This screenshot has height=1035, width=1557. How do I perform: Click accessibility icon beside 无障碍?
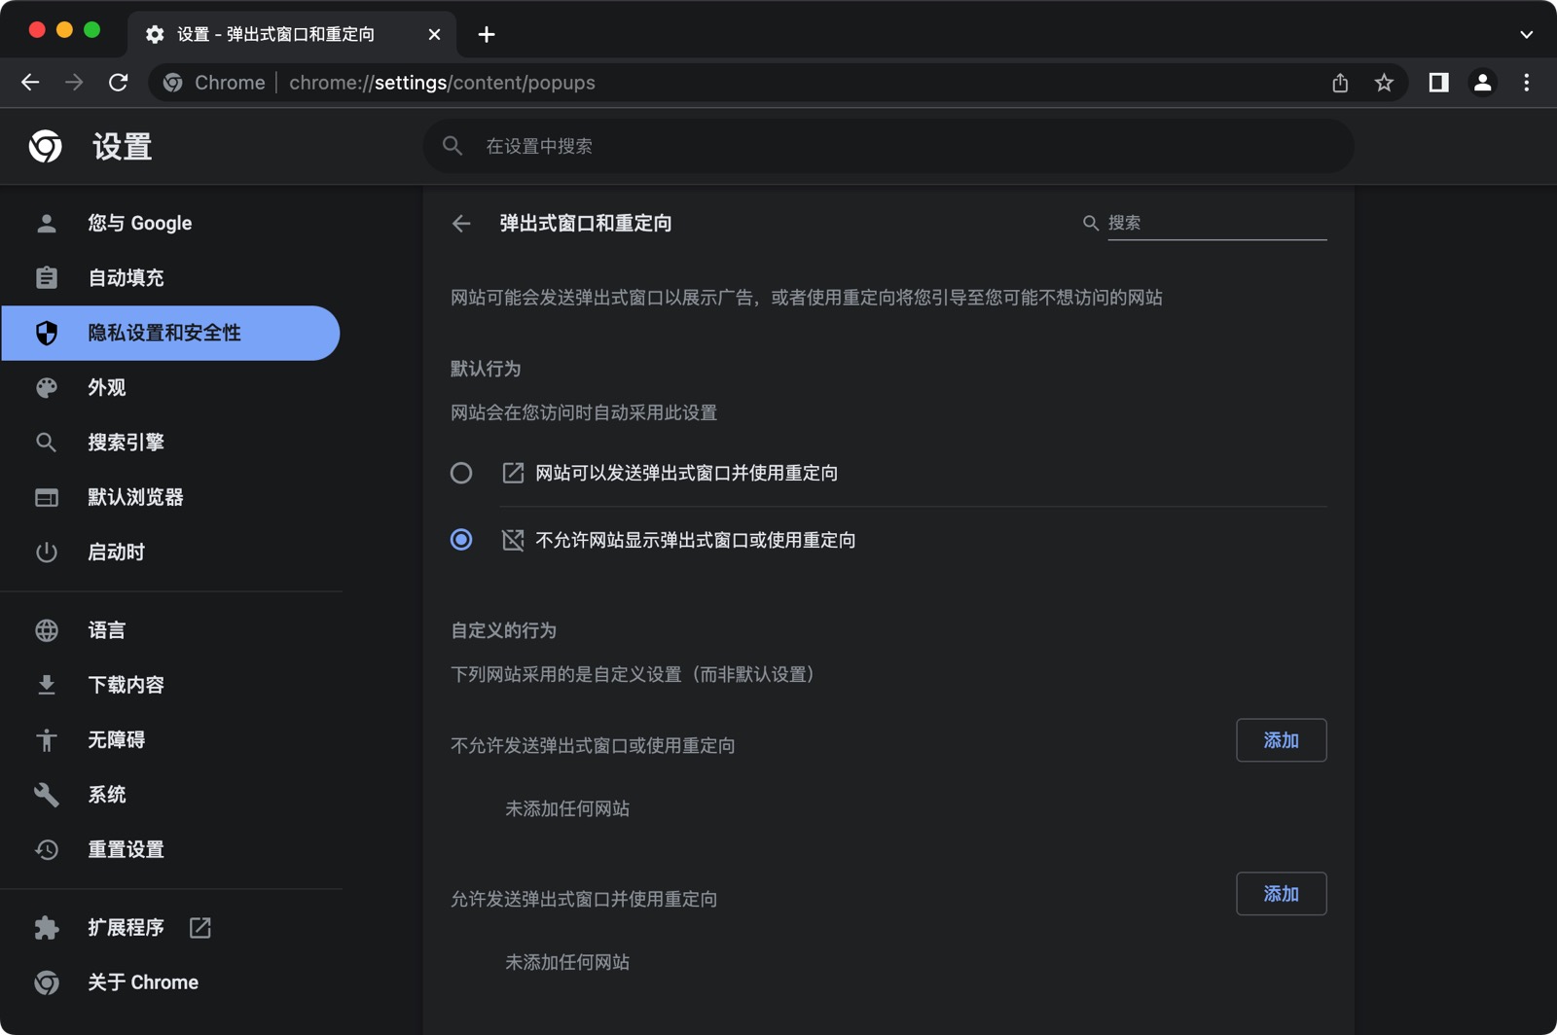(46, 740)
